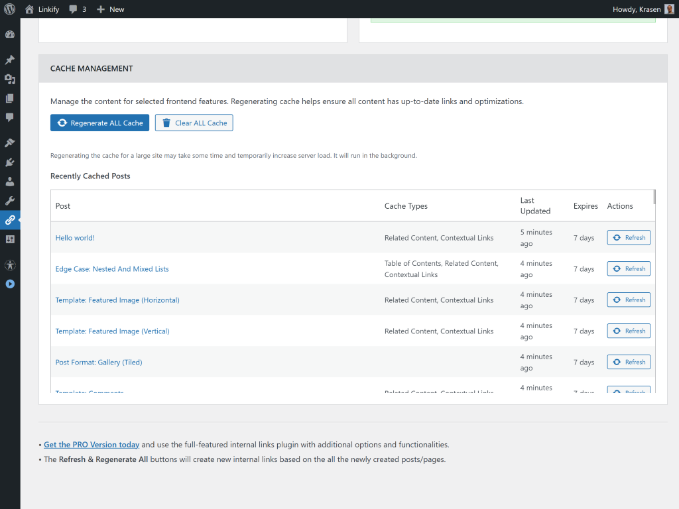Open the Posts menu icon
The width and height of the screenshot is (679, 509).
[x=10, y=60]
